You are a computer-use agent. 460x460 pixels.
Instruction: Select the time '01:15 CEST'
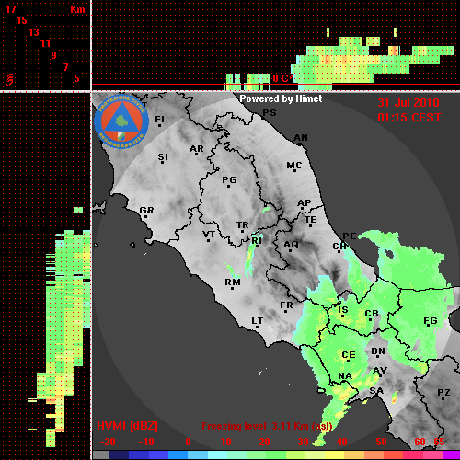coord(409,118)
